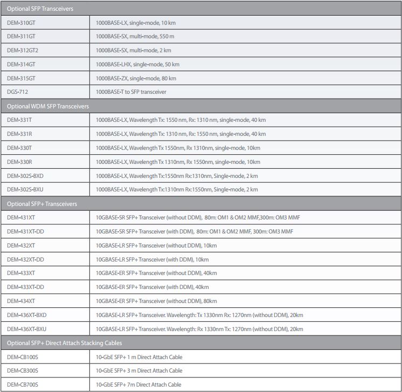Click Optional SFP+ Direct Attach Stacking Cables header
The height and width of the screenshot is (392, 402).
64,343
